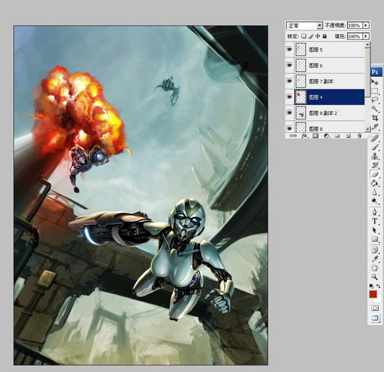Create new fill or adjustment layer
The height and width of the screenshot is (372, 384).
[326, 136]
